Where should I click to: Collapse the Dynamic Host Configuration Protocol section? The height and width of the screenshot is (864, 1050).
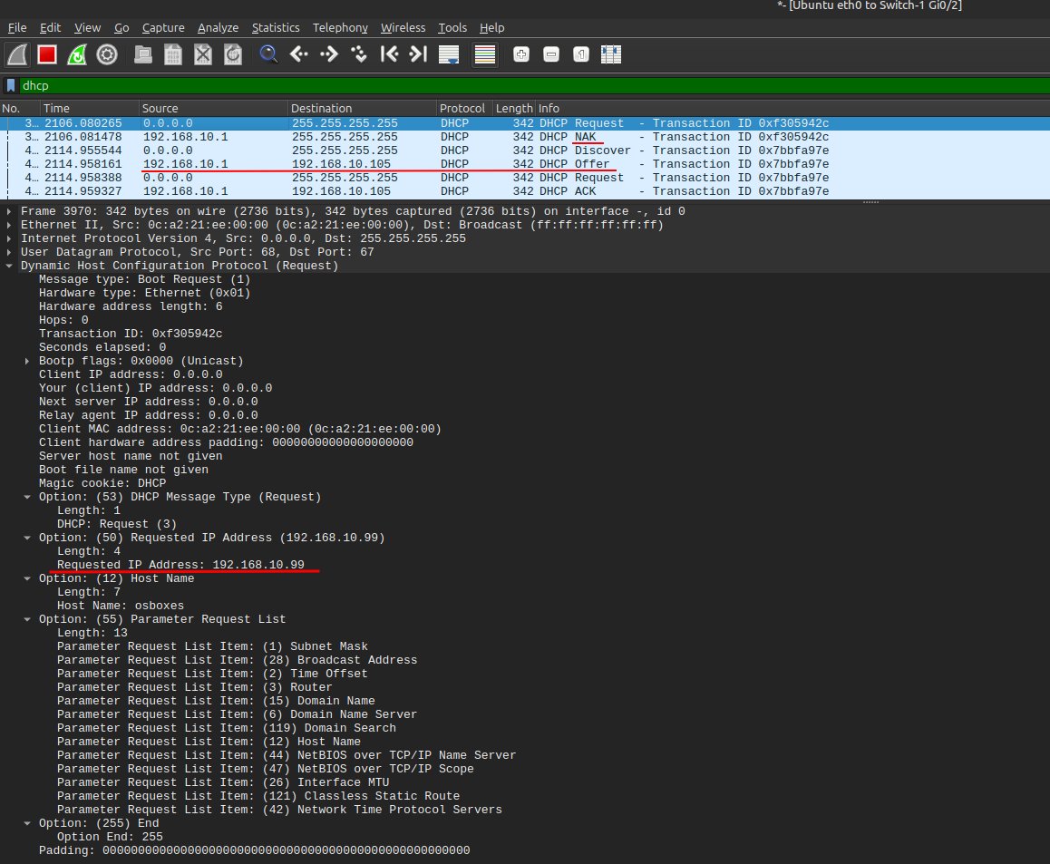coord(9,265)
